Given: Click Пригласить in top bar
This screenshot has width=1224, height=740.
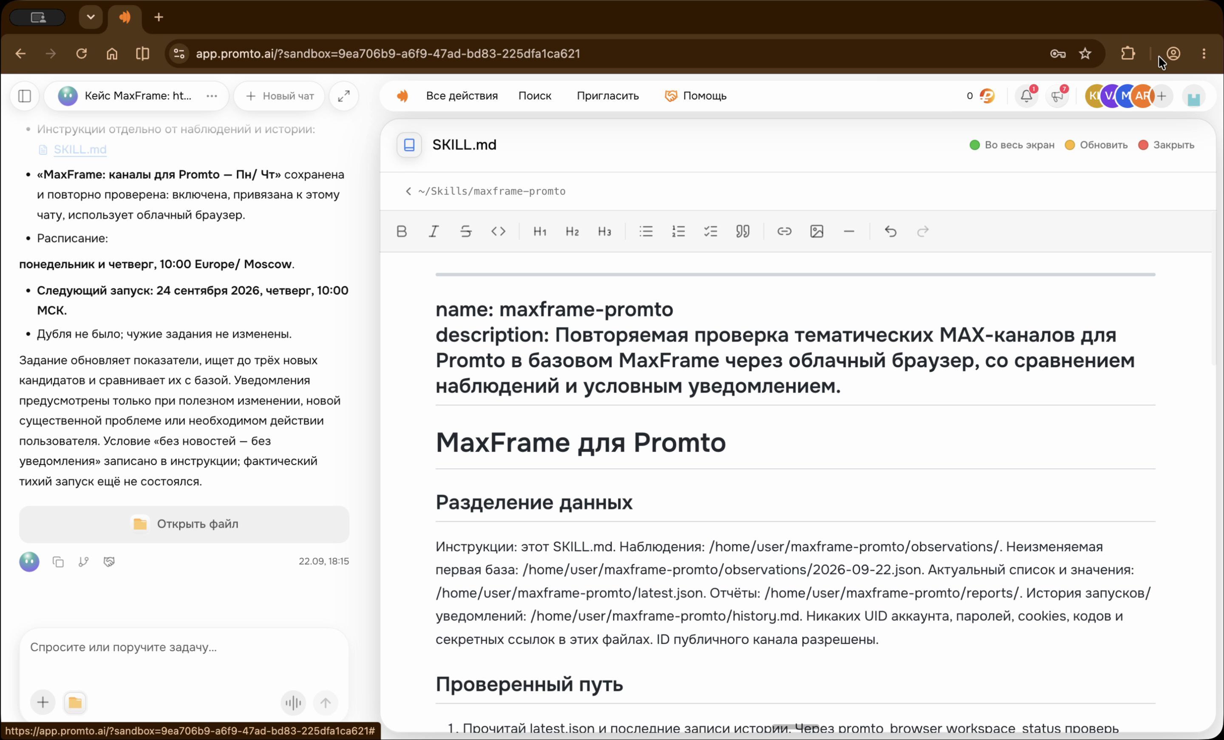Looking at the screenshot, I should (x=607, y=96).
